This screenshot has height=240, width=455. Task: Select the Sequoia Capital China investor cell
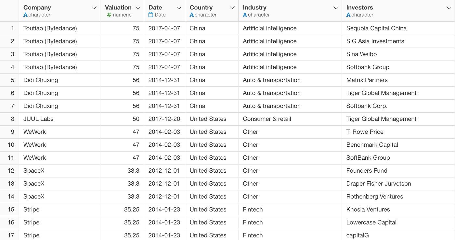tap(377, 28)
